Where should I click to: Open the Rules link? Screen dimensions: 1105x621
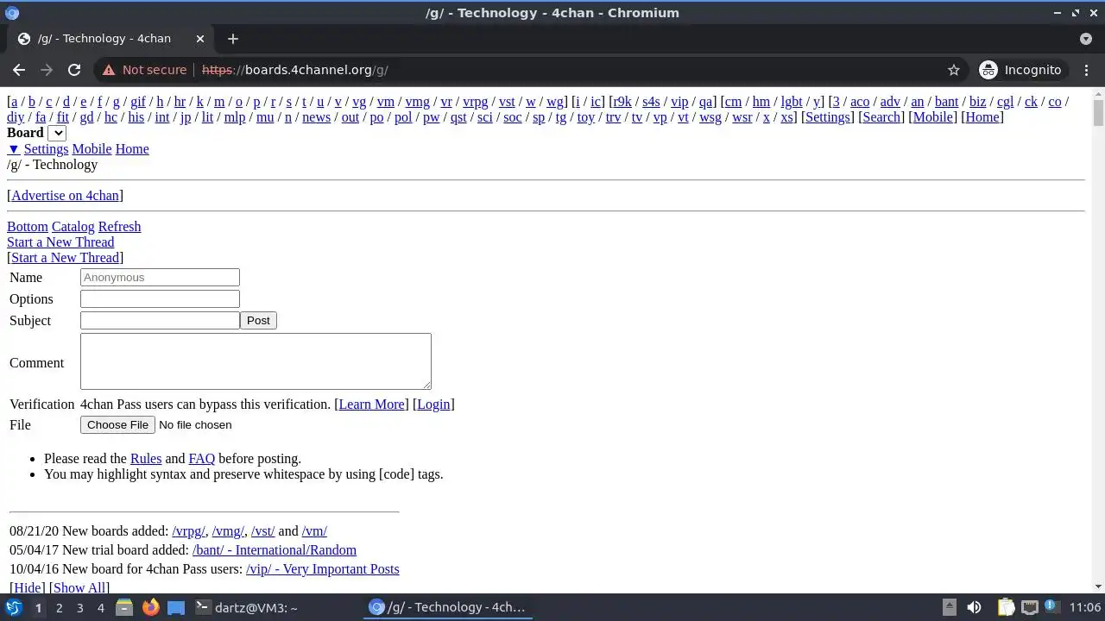point(146,459)
